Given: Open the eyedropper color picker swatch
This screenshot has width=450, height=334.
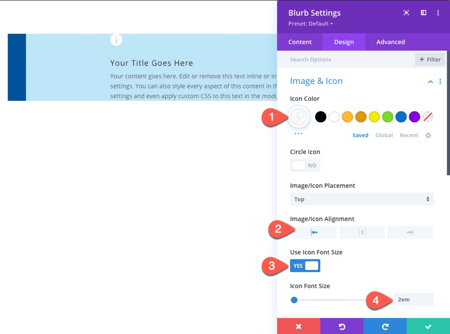Looking at the screenshot, I should [x=299, y=117].
